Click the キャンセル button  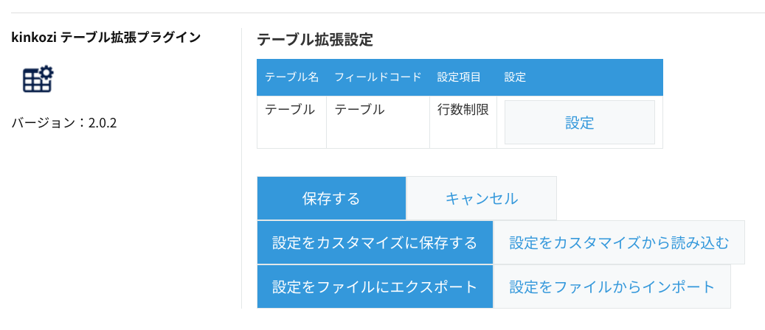(482, 198)
